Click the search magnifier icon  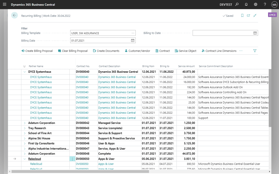point(237,4)
